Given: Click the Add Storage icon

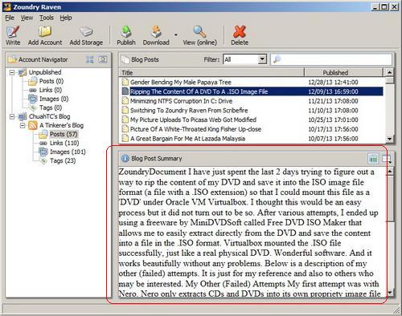Looking at the screenshot, I should tap(86, 31).
